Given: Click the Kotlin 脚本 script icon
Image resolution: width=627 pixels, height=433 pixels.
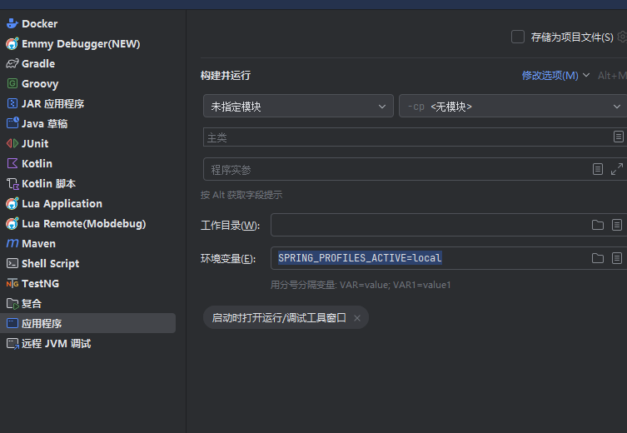Looking at the screenshot, I should [x=12, y=183].
